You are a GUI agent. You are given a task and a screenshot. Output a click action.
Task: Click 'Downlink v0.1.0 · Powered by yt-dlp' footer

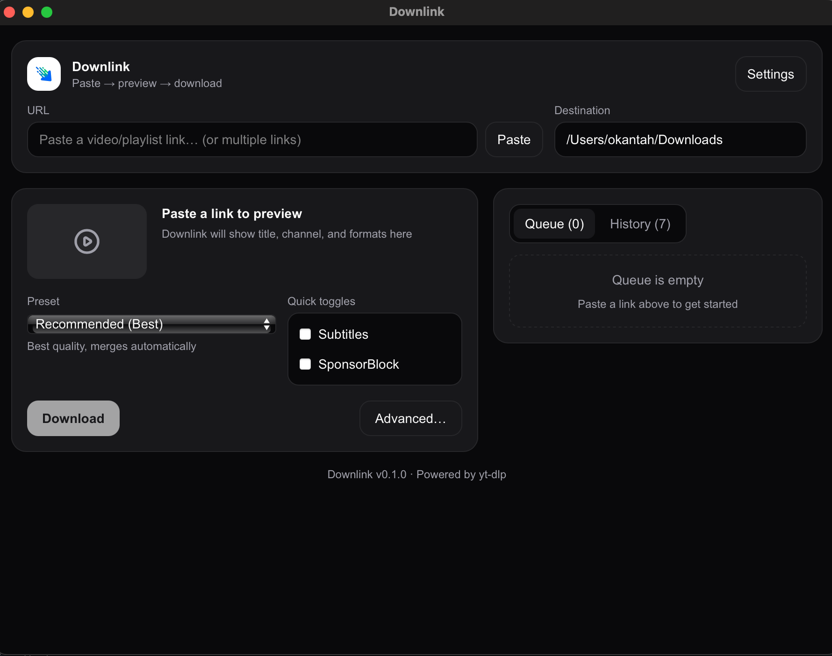pyautogui.click(x=416, y=474)
